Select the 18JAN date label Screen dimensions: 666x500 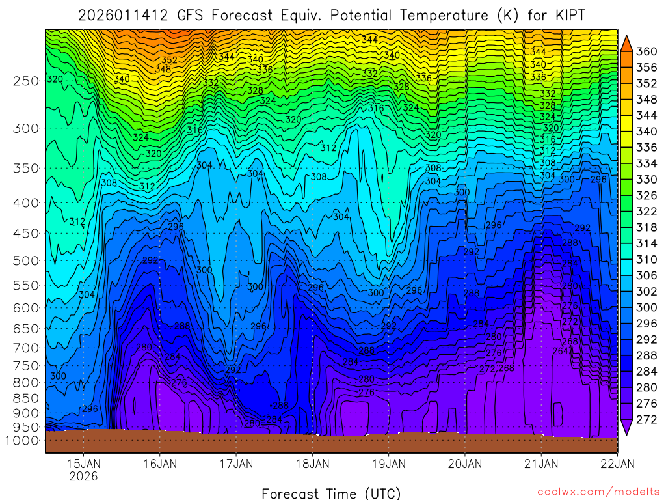pyautogui.click(x=313, y=464)
